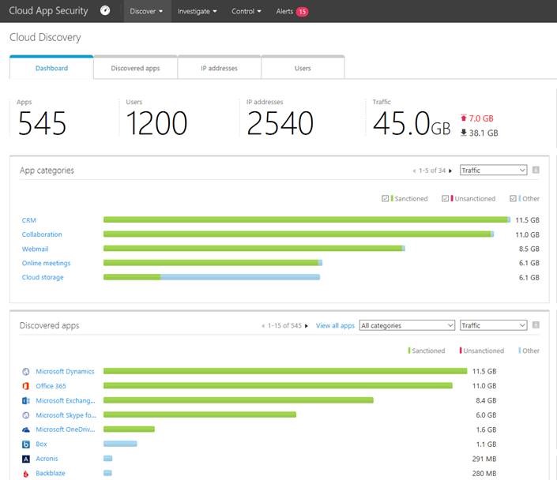Open the Webmail category link
Viewport: 557px width, 480px height.
(x=35, y=249)
